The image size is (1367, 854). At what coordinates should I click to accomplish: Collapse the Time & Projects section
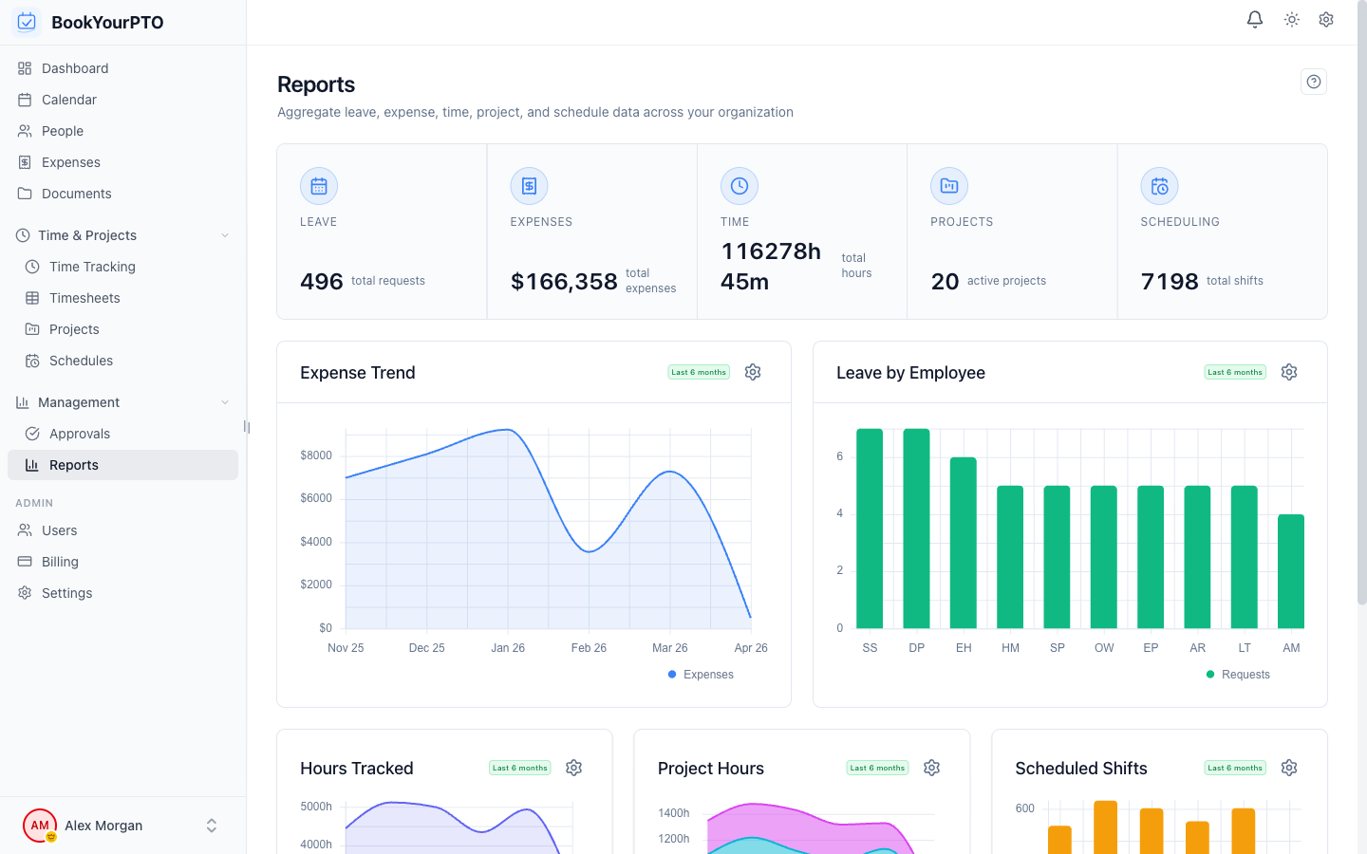[224, 234]
